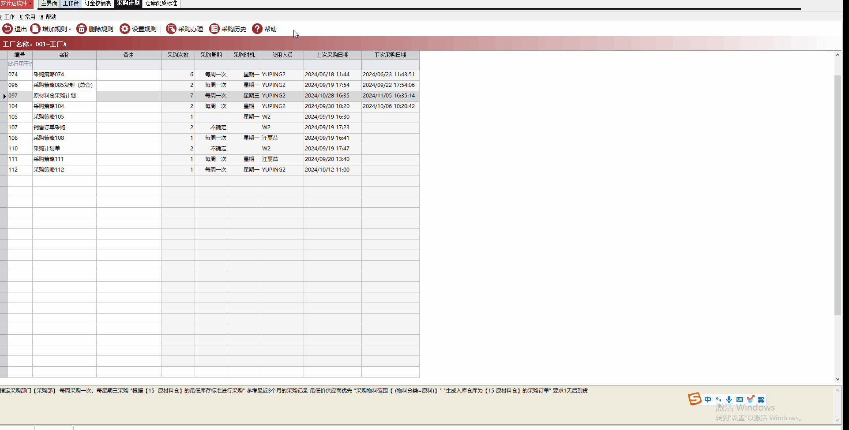Switch to the 主界面 tab
The image size is (849, 430).
coord(49,4)
